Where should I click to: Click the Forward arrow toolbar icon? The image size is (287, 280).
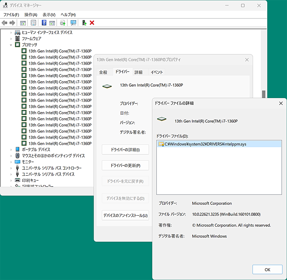[x=12, y=23]
